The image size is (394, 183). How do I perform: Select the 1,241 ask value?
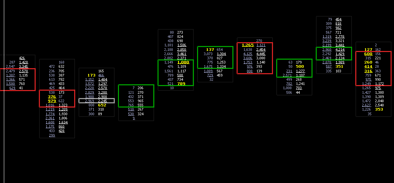pyautogui.click(x=301, y=84)
